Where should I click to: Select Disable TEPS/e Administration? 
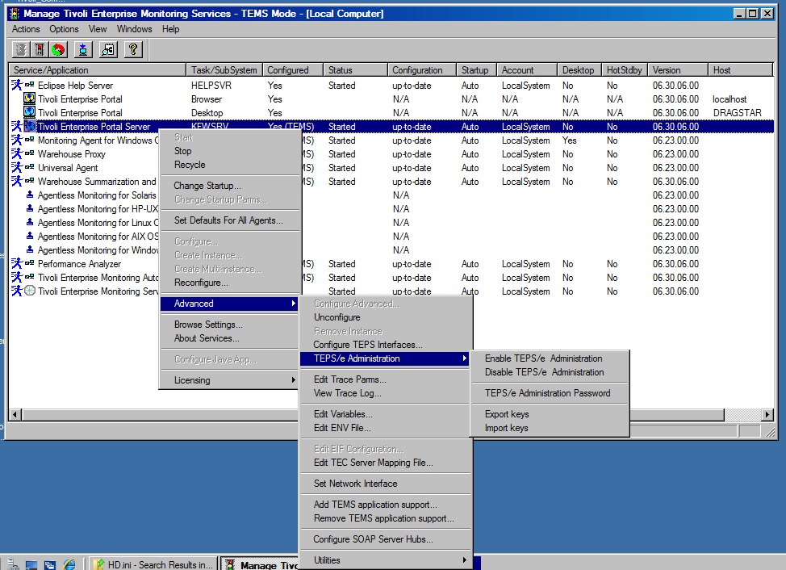point(550,372)
